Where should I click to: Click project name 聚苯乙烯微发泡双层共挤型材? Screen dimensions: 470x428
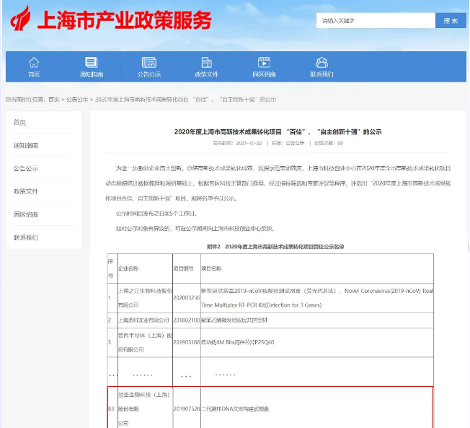(x=234, y=320)
